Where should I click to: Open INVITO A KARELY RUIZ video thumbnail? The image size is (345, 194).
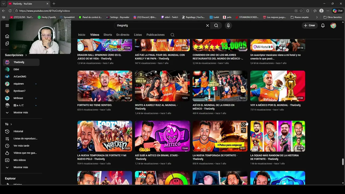tap(162, 86)
